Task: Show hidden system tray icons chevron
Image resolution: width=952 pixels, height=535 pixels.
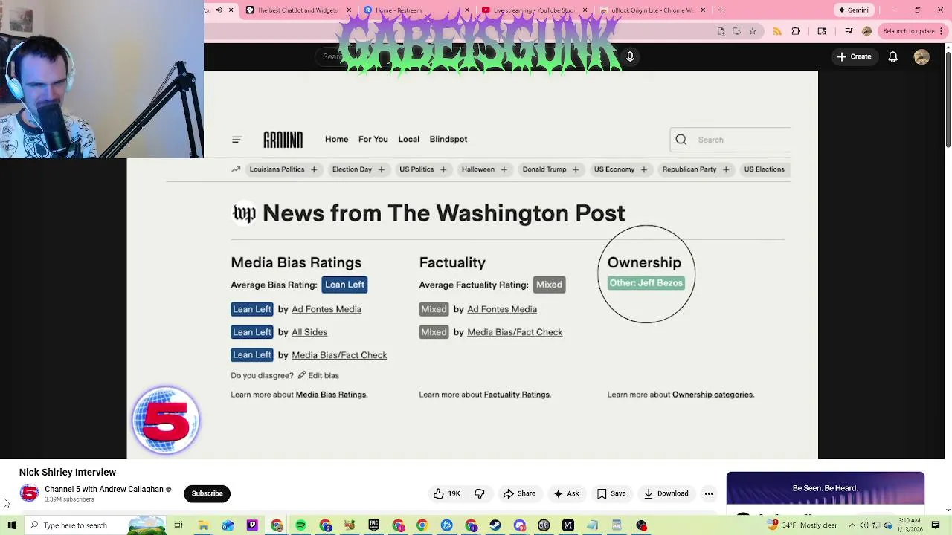Action: pos(852,525)
